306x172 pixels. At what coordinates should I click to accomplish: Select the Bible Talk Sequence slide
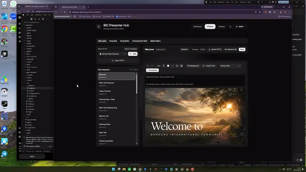coord(117,84)
